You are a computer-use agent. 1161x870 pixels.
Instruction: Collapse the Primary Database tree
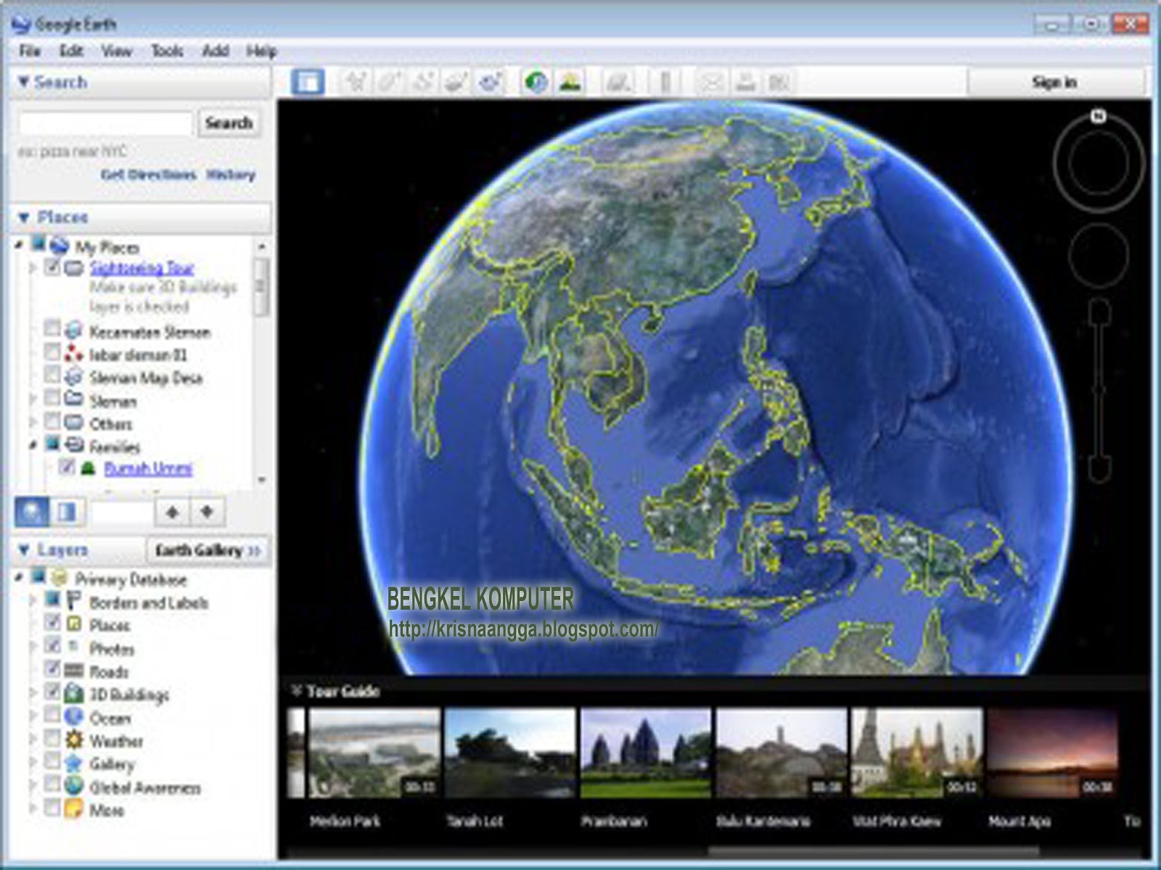[20, 578]
